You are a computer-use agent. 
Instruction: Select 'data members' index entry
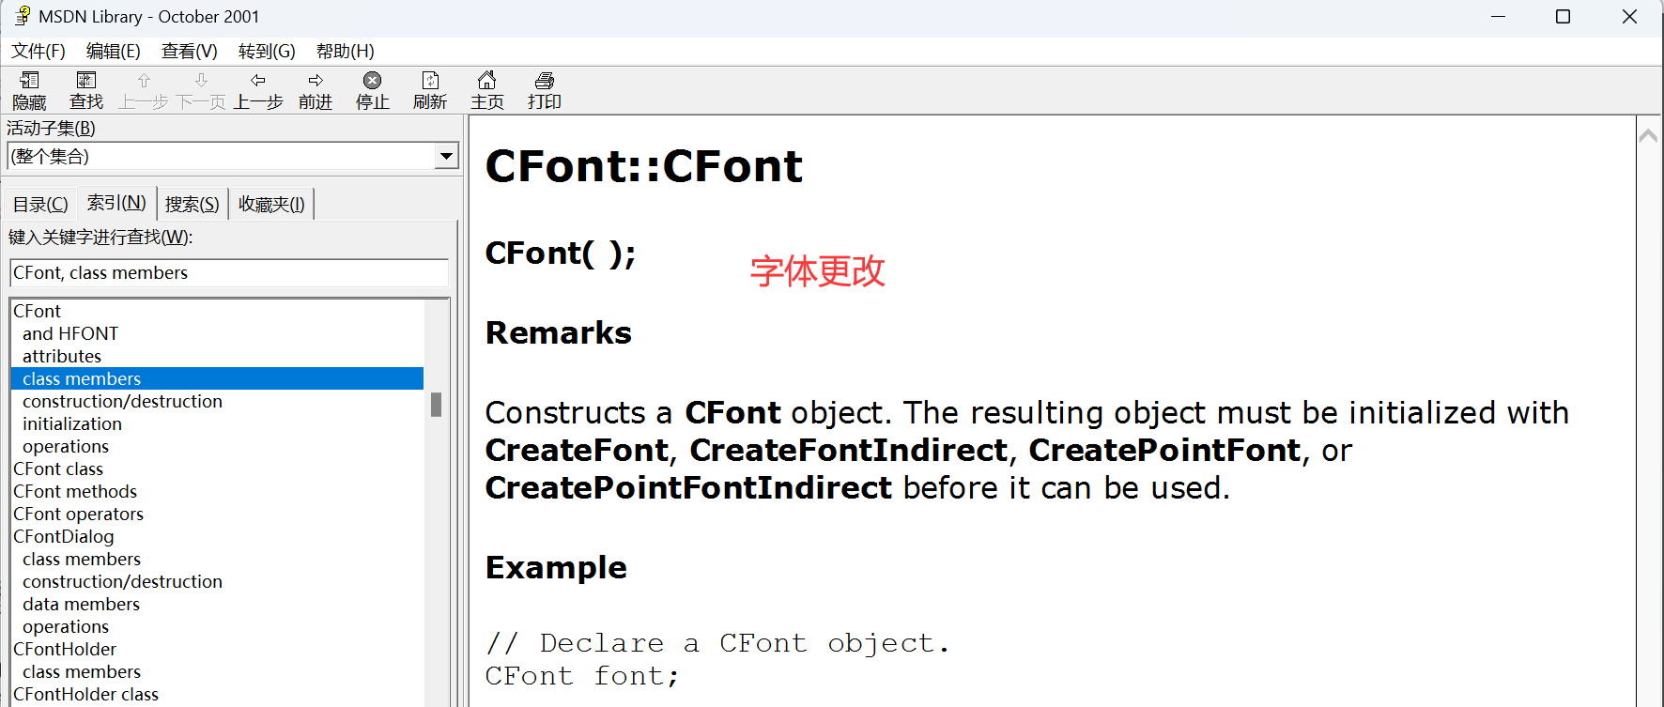pyautogui.click(x=81, y=604)
